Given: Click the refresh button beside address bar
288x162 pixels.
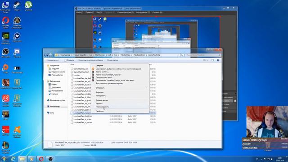Looking at the screenshot, I should [x=182, y=55].
